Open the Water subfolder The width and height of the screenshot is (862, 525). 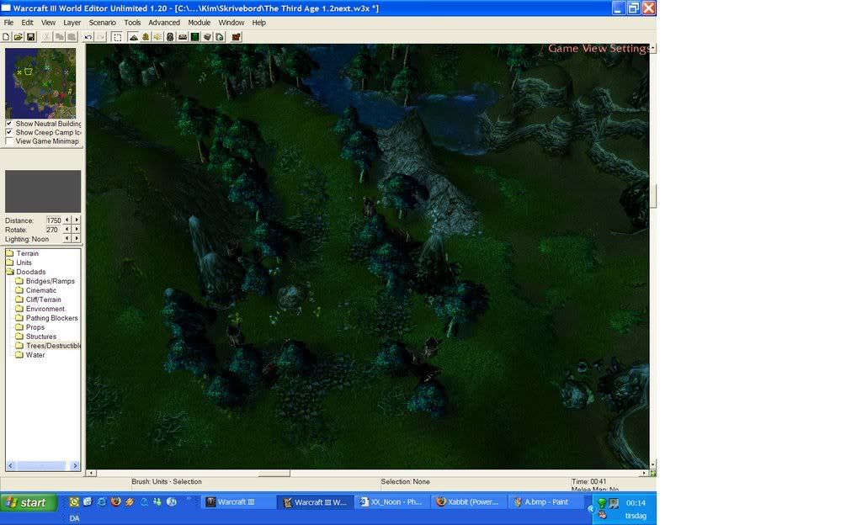(30, 355)
